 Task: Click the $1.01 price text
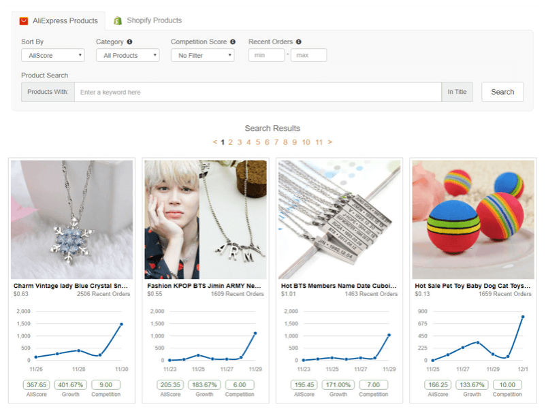(x=289, y=294)
